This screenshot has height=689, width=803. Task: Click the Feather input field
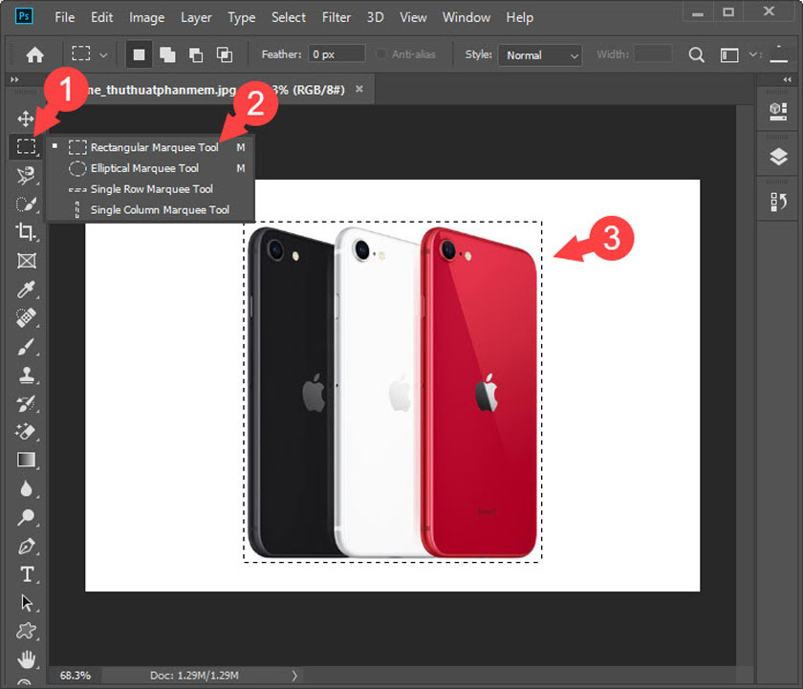coord(336,54)
